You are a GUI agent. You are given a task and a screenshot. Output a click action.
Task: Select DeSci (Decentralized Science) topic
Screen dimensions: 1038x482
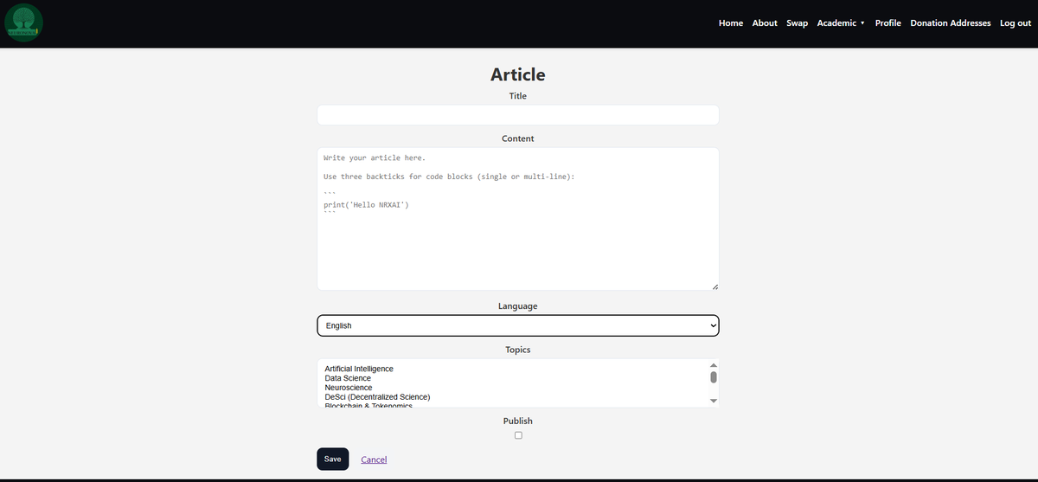377,397
